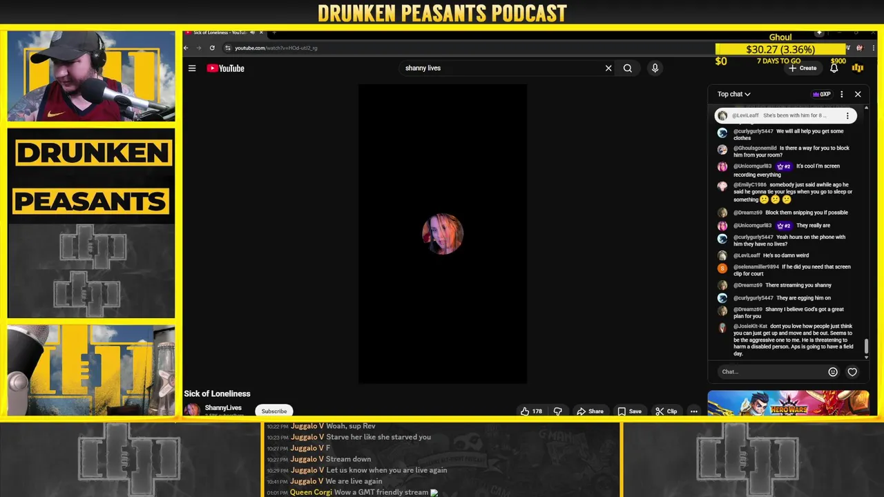Screen dimensions: 884x497
Task: Open the live chat three-dot options menu
Action: 841,94
